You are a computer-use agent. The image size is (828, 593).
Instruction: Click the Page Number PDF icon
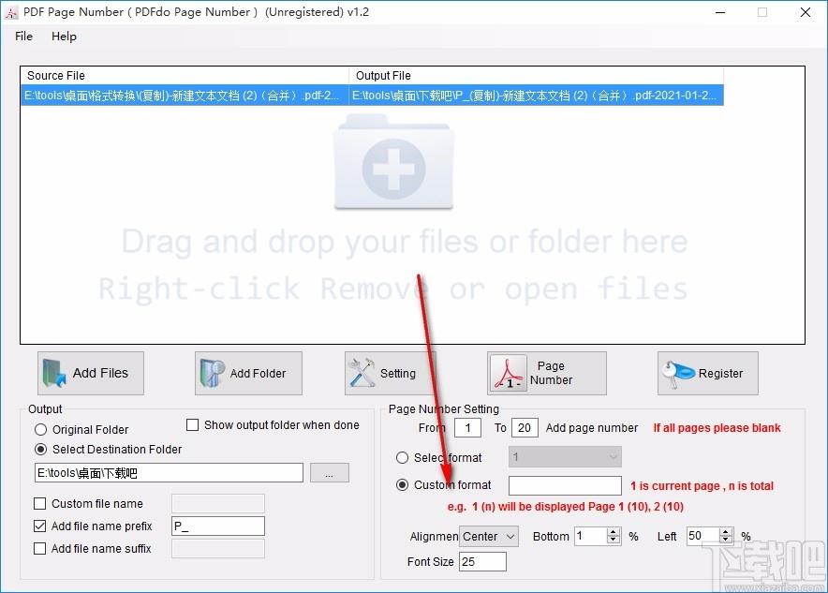coord(508,374)
